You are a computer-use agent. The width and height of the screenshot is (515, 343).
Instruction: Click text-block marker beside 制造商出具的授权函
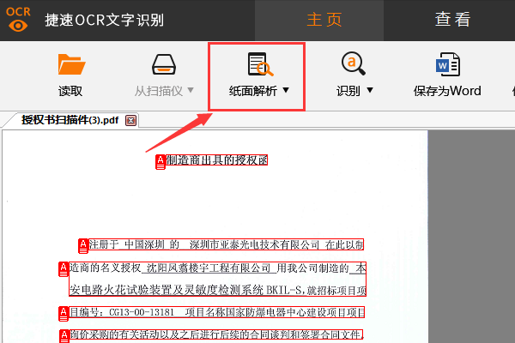(x=161, y=162)
